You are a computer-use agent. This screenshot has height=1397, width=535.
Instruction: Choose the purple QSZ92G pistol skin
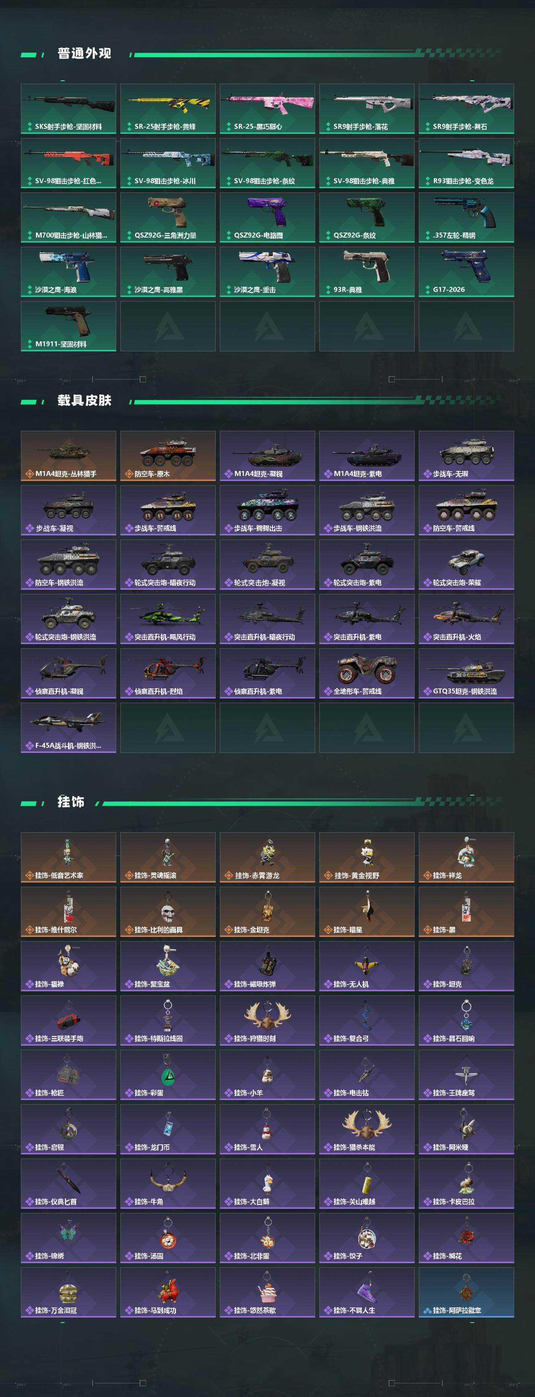tap(267, 217)
